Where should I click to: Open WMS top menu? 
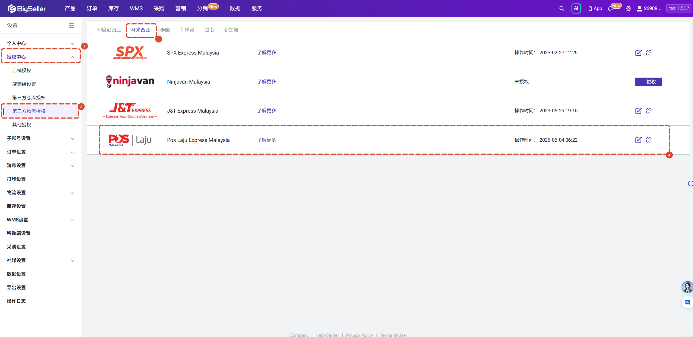[x=136, y=8]
